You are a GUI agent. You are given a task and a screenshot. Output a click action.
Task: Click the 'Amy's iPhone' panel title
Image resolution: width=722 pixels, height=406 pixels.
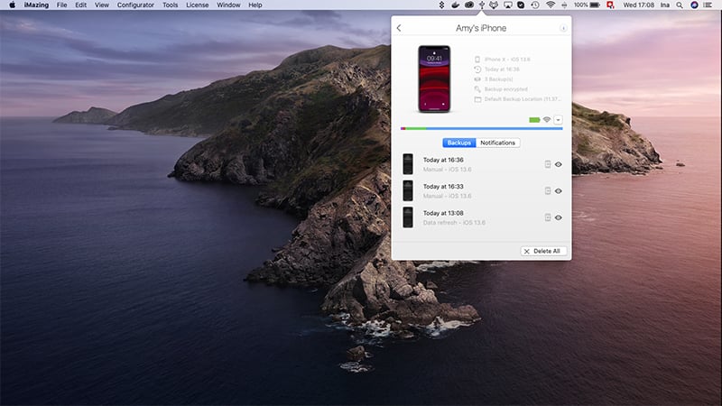pos(481,28)
